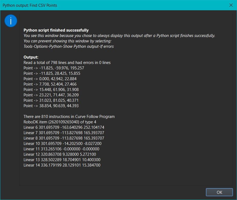
Task: Click the point line '-11.825, 28.425, 15.855'
Action: point(52,73)
